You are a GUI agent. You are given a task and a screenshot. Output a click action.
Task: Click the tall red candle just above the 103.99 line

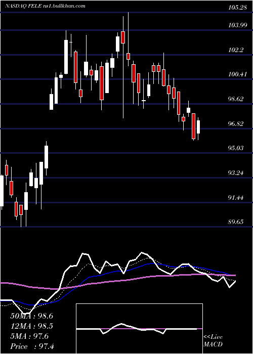point(123,37)
